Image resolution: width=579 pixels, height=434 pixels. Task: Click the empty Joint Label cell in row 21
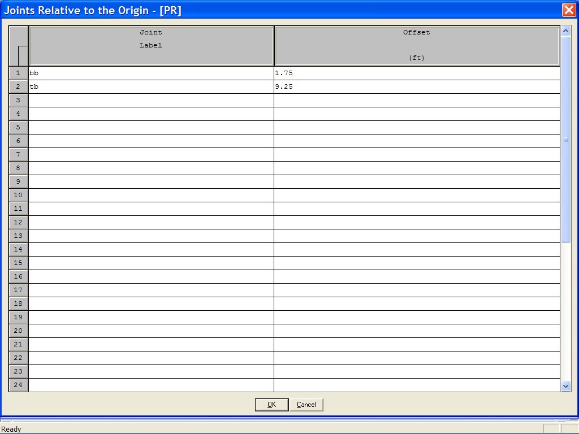[x=151, y=344]
